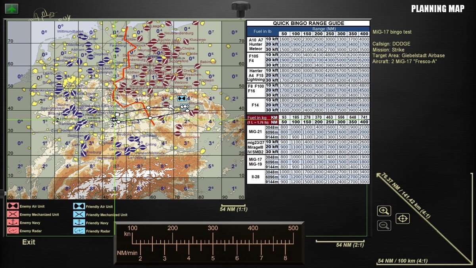476x268 pixels.
Task: Click the green aircraft icon in top-left corner
Action: pos(12,8)
